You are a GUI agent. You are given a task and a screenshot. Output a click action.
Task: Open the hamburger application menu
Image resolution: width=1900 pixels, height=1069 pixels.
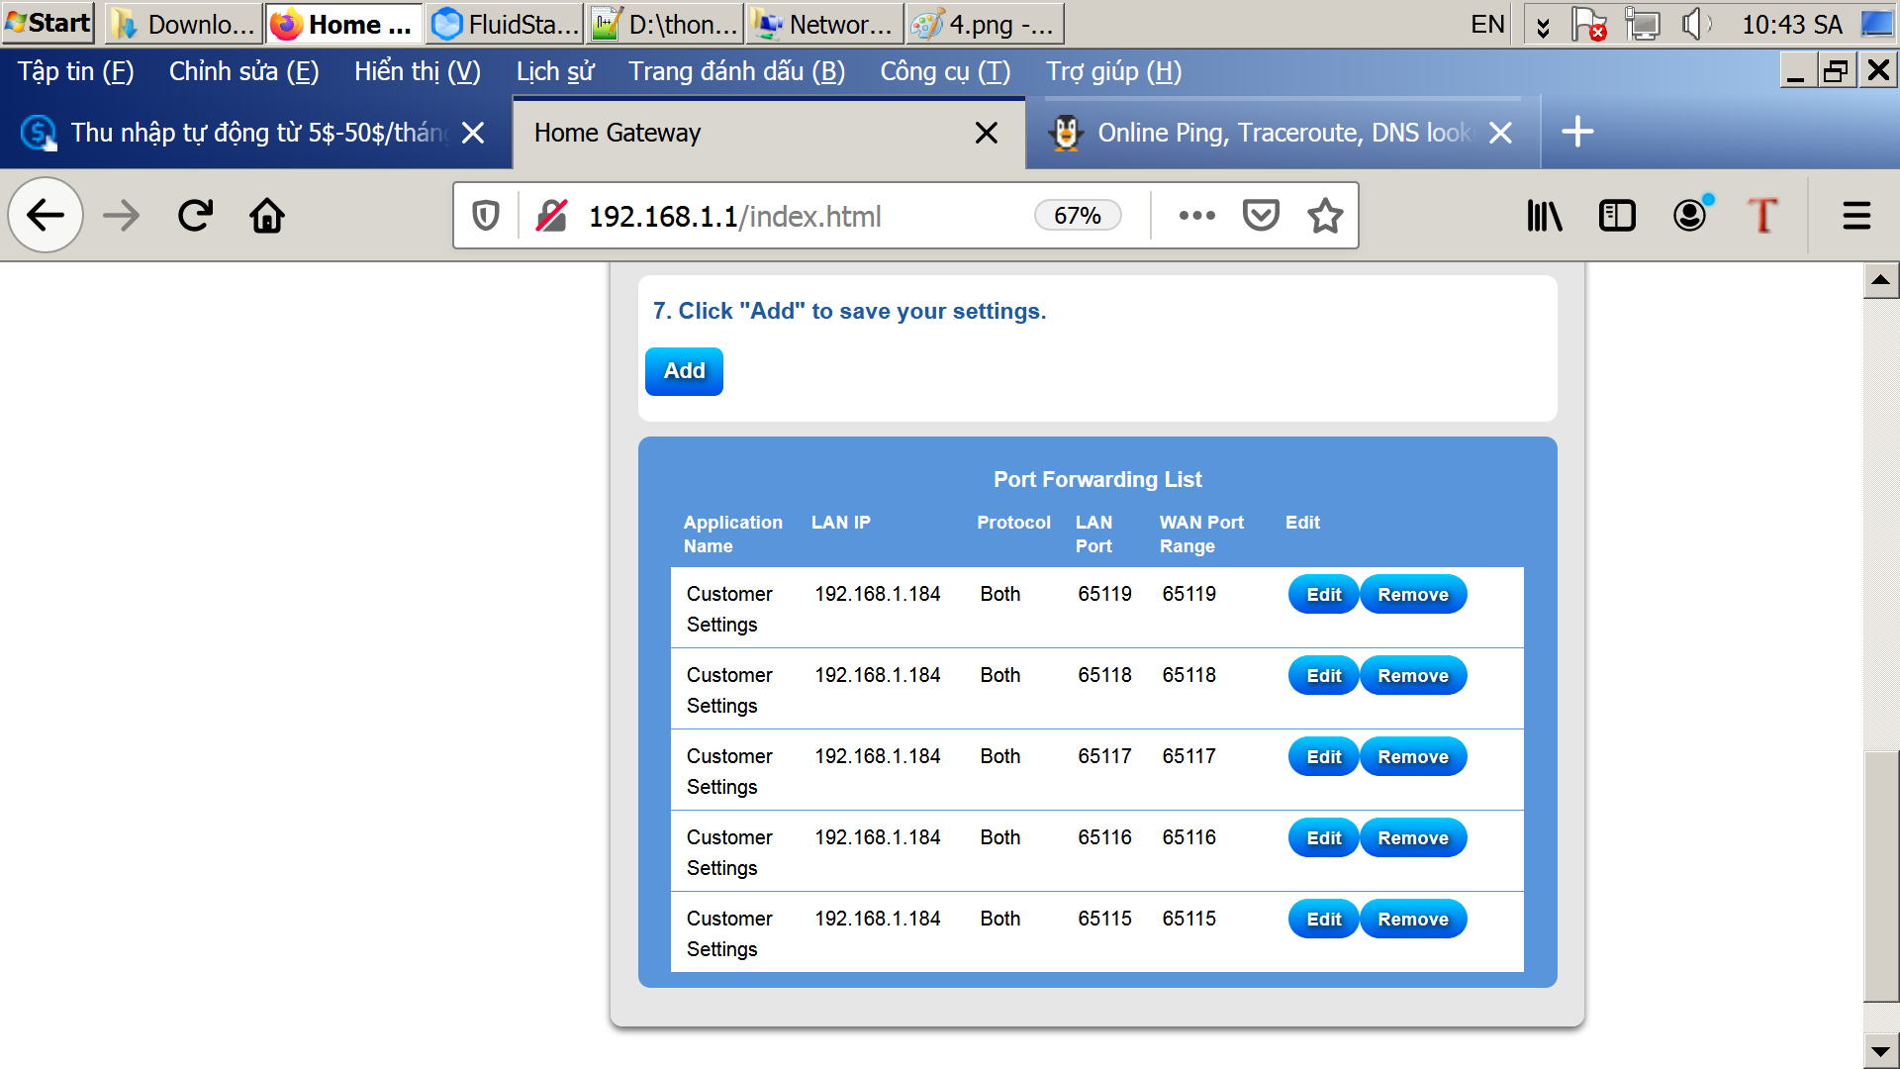point(1856,215)
